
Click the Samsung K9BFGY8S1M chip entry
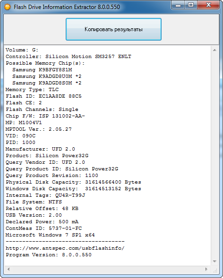click(42, 70)
